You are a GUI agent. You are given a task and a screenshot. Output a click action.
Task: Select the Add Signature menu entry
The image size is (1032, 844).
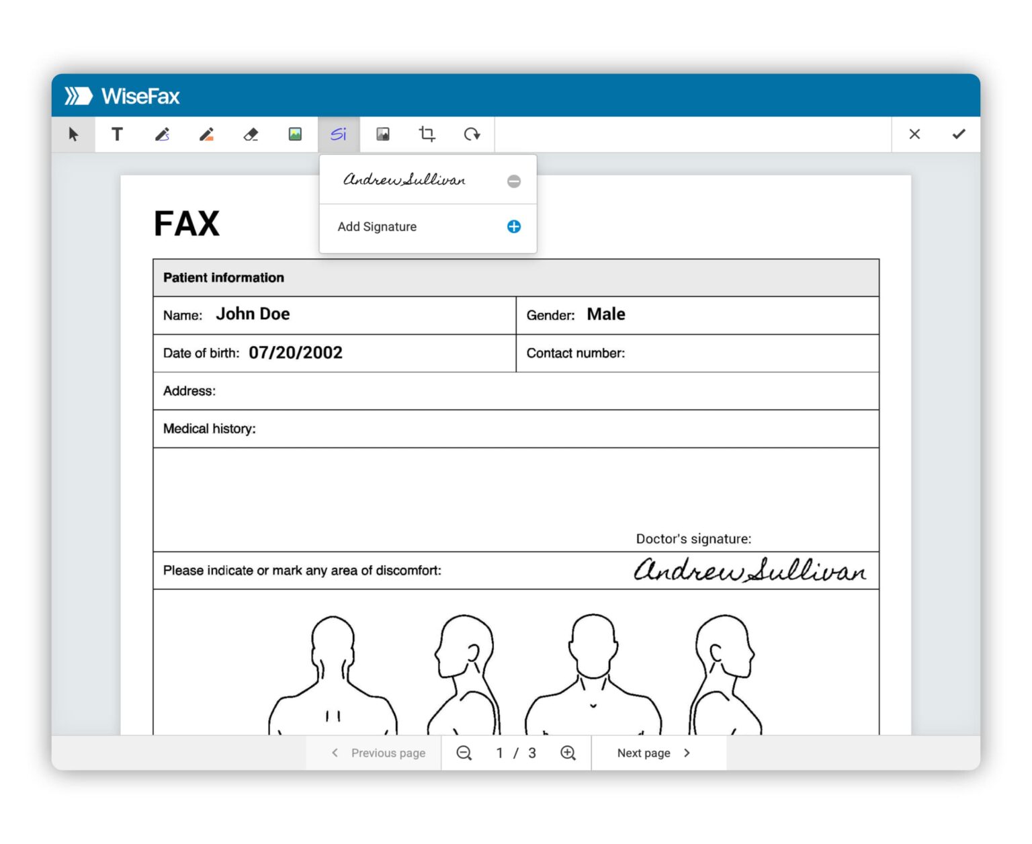[x=377, y=227]
